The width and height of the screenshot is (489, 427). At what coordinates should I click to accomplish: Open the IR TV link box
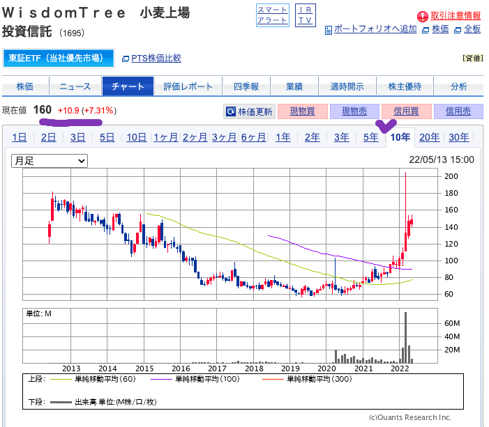point(306,15)
